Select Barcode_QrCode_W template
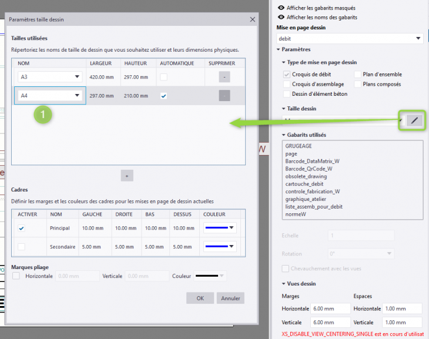The image size is (429, 339). click(309, 169)
